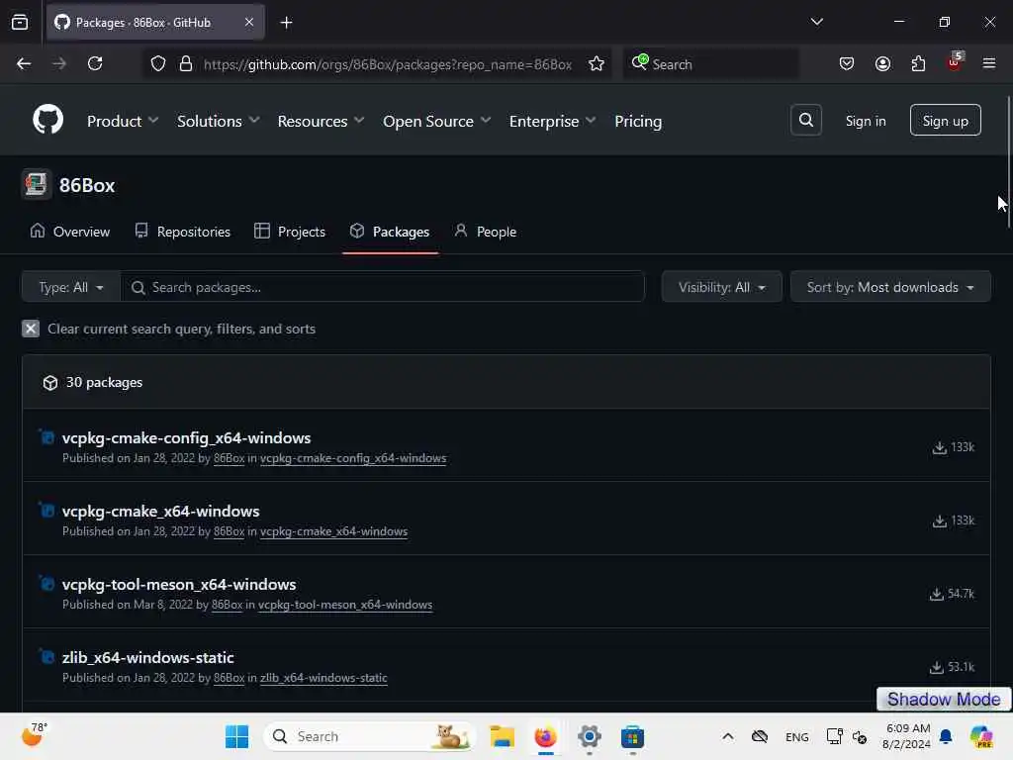Expand the Open Source menu
The width and height of the screenshot is (1013, 760).
pyautogui.click(x=437, y=122)
